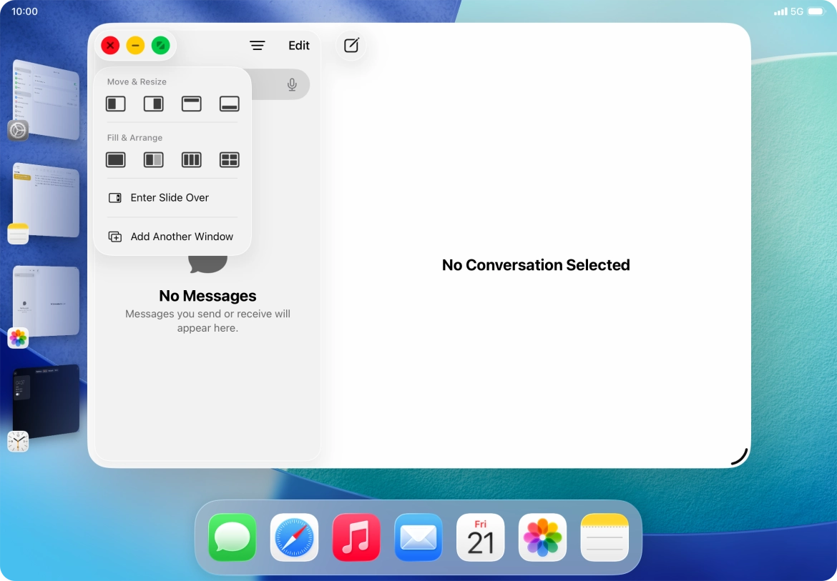The width and height of the screenshot is (837, 581).
Task: Tap the microphone in the search bar
Action: (x=292, y=84)
